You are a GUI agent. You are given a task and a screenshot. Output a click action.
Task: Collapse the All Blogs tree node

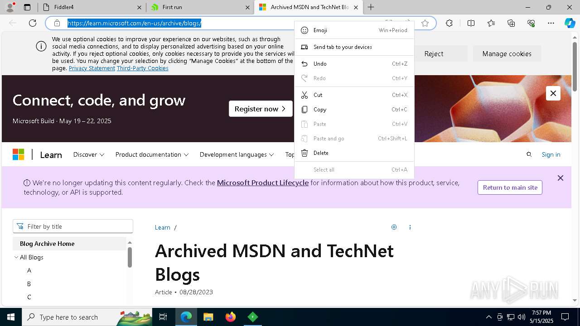tap(16, 257)
